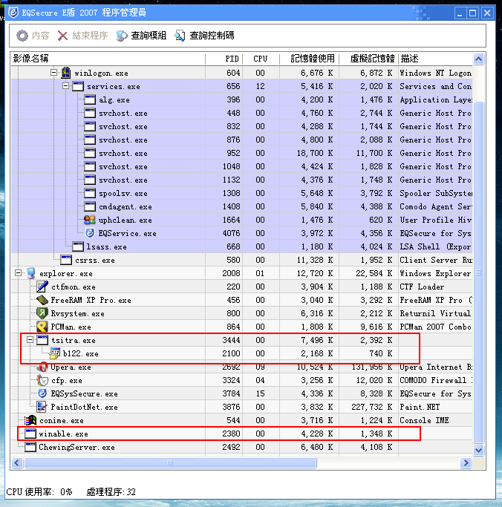Image resolution: width=502 pixels, height=507 pixels.
Task: Select the EQSysSecure.exe shield icon
Action: (x=42, y=394)
